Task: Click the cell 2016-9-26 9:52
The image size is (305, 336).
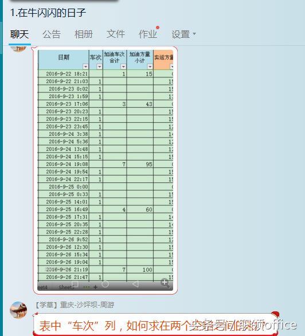Action: tap(64, 239)
